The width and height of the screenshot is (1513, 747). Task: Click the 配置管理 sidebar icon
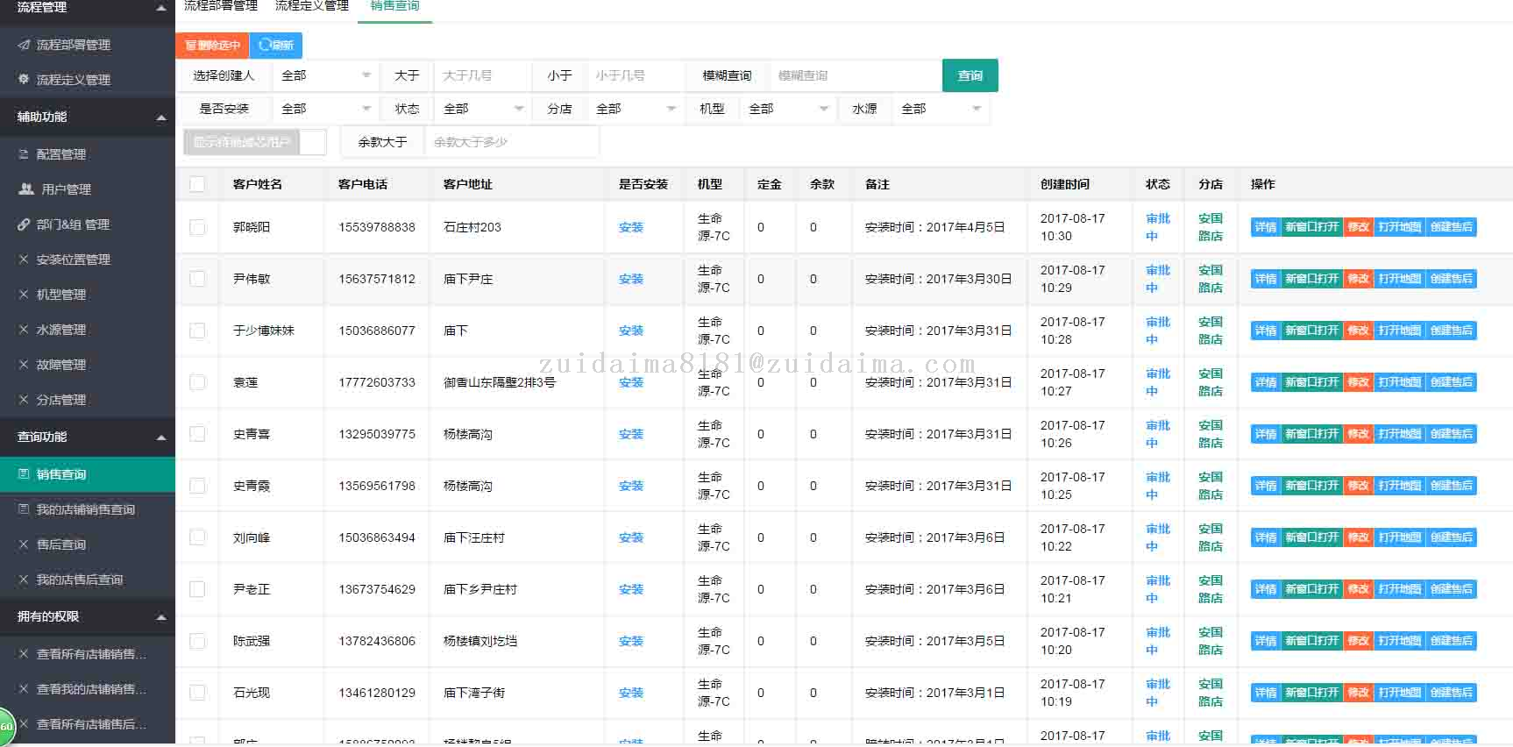click(24, 154)
